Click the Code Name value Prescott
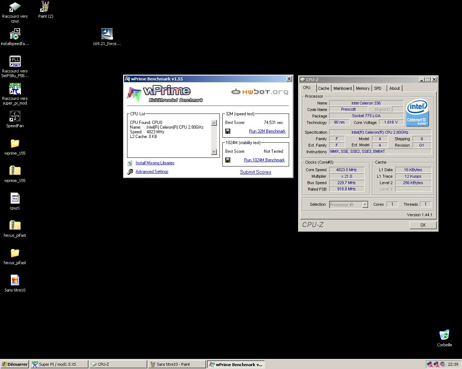This screenshot has height=369, width=462. coord(348,109)
